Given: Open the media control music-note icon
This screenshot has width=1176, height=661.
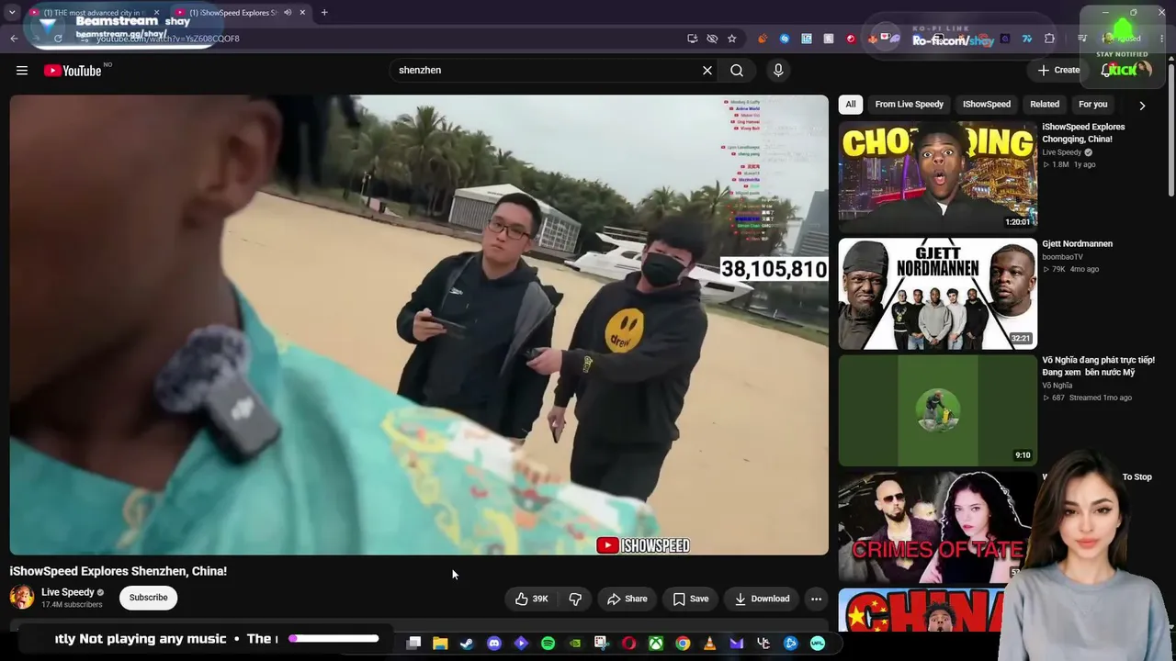Looking at the screenshot, I should point(1082,39).
